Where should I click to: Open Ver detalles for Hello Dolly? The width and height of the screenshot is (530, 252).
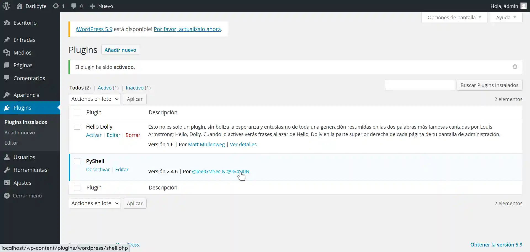[243, 144]
